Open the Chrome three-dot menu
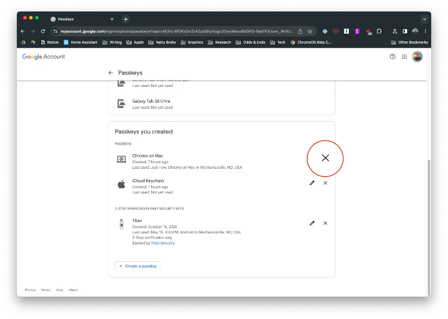The width and height of the screenshot is (448, 319). point(425,31)
